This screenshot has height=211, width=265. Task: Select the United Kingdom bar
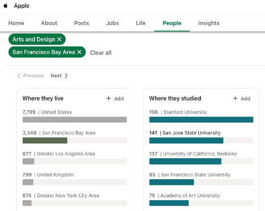75,182
